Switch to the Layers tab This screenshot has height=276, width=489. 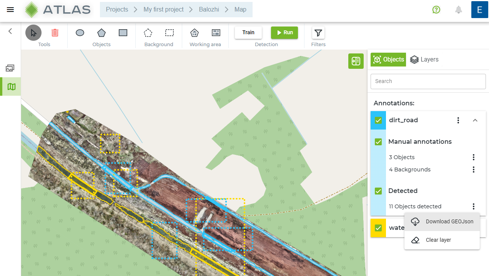[424, 60]
